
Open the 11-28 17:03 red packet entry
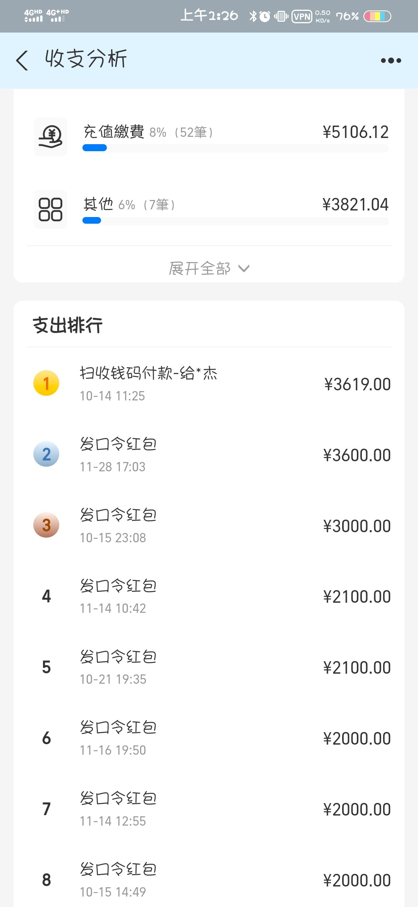coord(209,455)
